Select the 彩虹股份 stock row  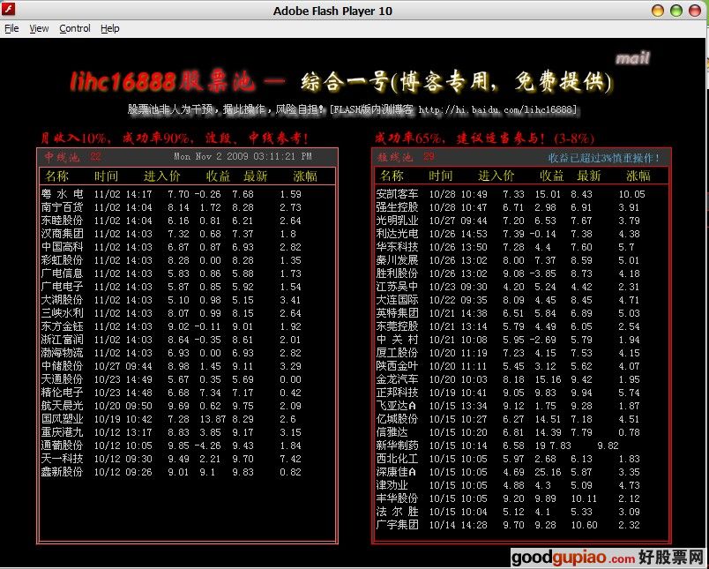[x=171, y=260]
